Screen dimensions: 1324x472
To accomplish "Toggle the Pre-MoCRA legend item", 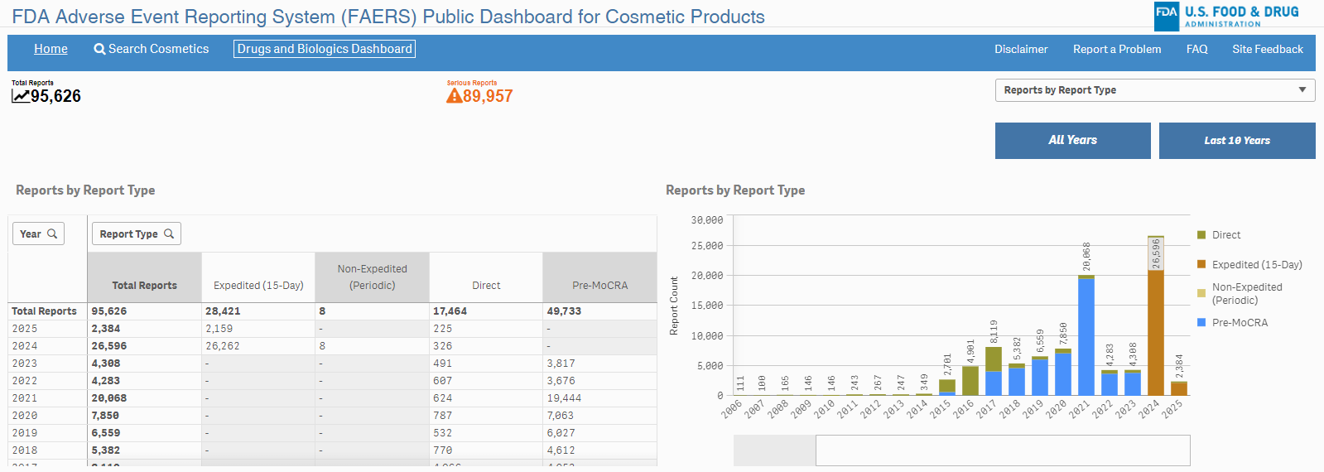I will (1240, 323).
